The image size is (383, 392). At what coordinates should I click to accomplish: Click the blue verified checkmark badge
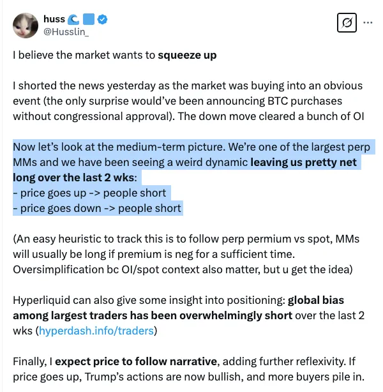point(103,20)
